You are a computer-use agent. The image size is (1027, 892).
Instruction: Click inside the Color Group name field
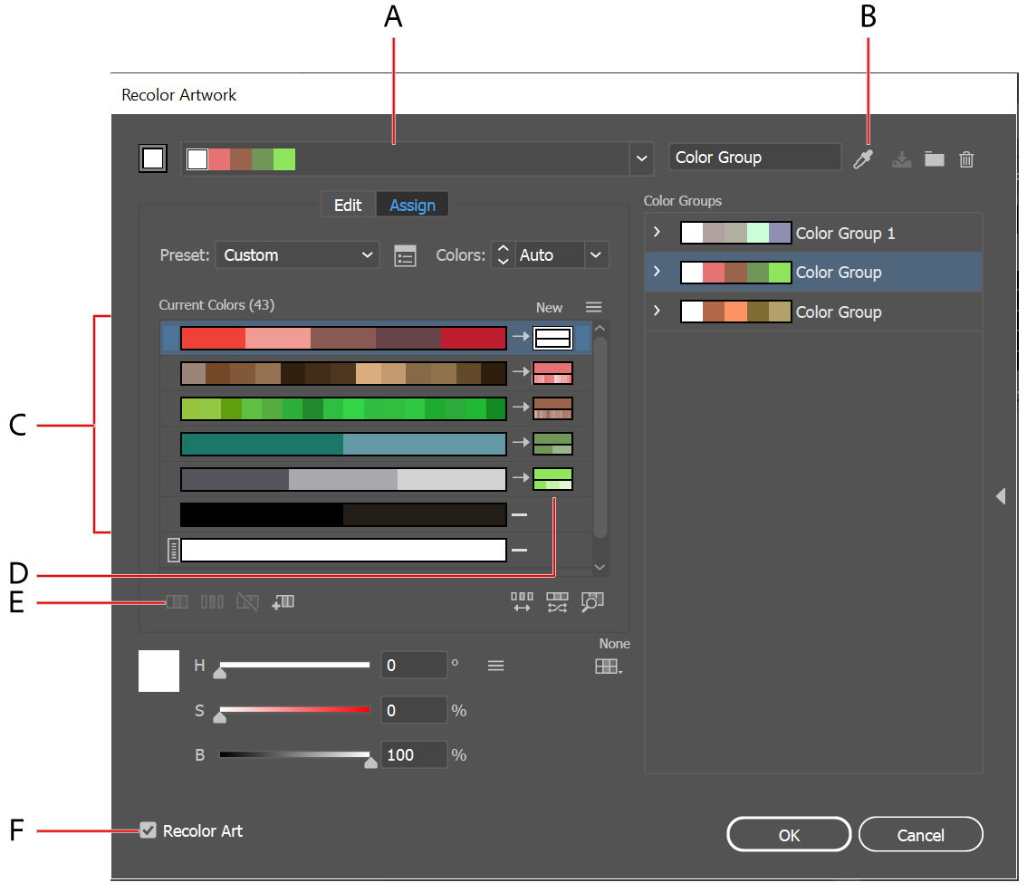coord(754,157)
